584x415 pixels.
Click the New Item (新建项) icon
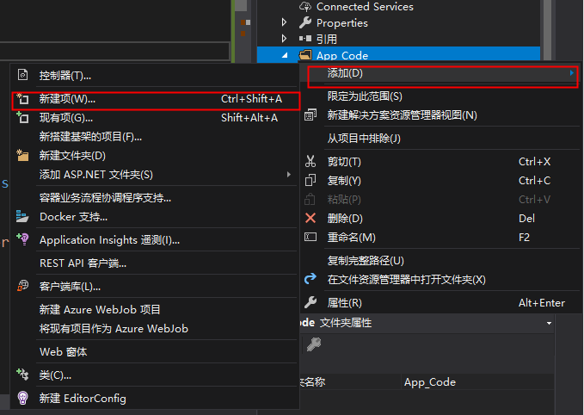23,99
